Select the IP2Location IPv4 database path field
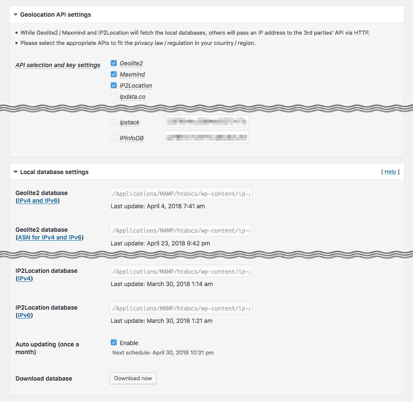The width and height of the screenshot is (413, 402). [x=181, y=272]
